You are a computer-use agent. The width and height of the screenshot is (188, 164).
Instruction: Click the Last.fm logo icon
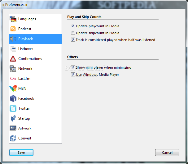13,79
